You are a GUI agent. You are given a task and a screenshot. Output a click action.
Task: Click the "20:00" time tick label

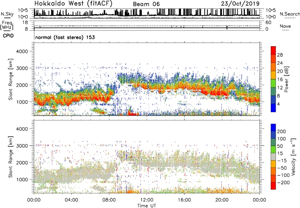click(222, 200)
